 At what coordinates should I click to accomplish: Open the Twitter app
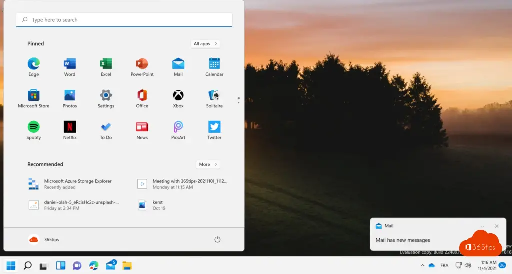coord(214,130)
